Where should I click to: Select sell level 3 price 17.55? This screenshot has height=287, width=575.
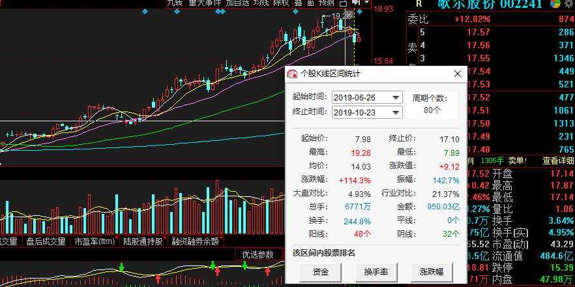click(x=479, y=58)
